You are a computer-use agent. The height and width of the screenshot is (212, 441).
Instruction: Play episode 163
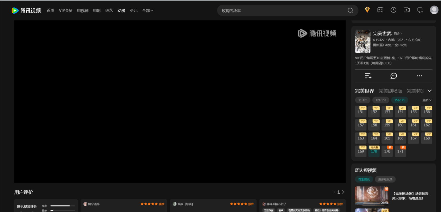point(361,138)
